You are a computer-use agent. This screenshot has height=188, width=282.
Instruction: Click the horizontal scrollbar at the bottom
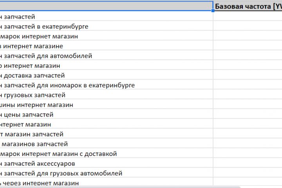[117, 186]
